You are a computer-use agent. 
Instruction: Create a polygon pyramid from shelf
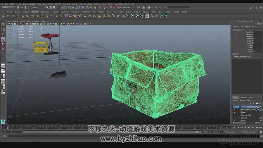tap(37, 16)
